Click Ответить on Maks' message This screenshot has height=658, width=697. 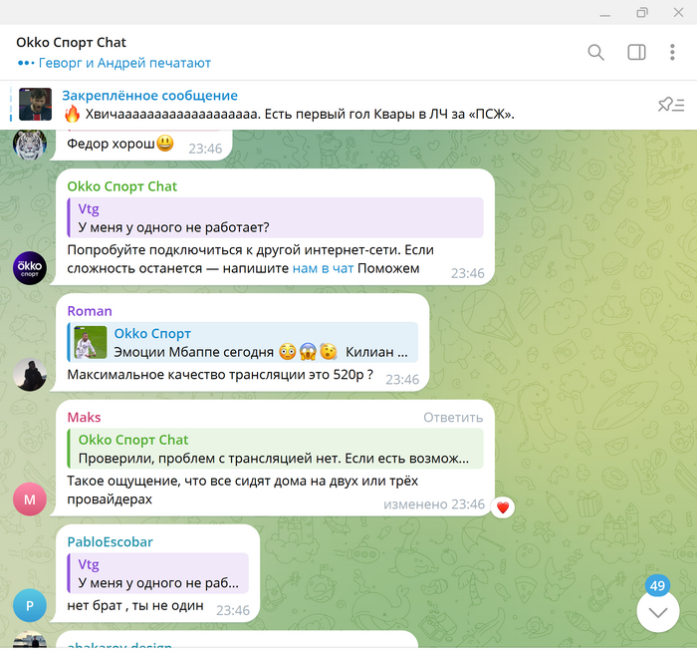453,418
